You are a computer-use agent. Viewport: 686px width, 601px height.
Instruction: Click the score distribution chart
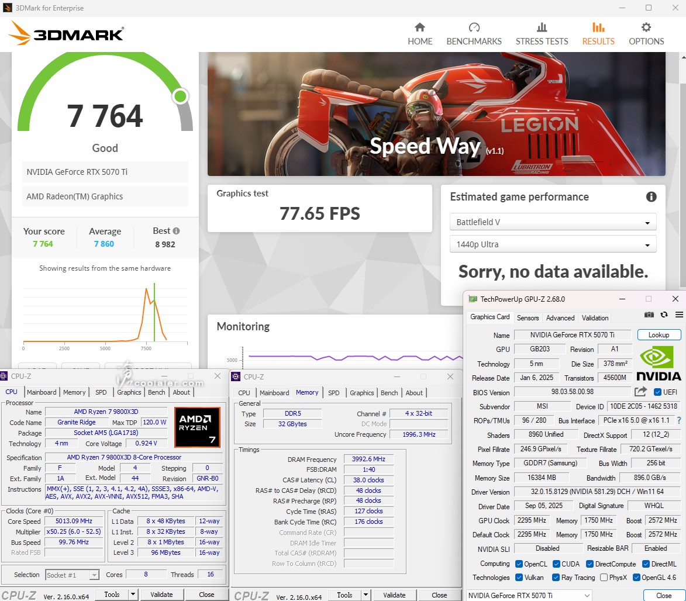[x=105, y=315]
